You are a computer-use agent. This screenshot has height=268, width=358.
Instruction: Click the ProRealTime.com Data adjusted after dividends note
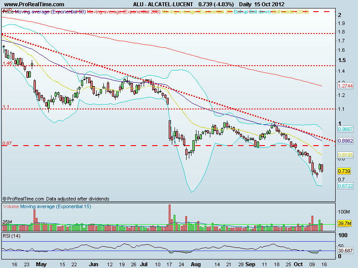click(56, 199)
